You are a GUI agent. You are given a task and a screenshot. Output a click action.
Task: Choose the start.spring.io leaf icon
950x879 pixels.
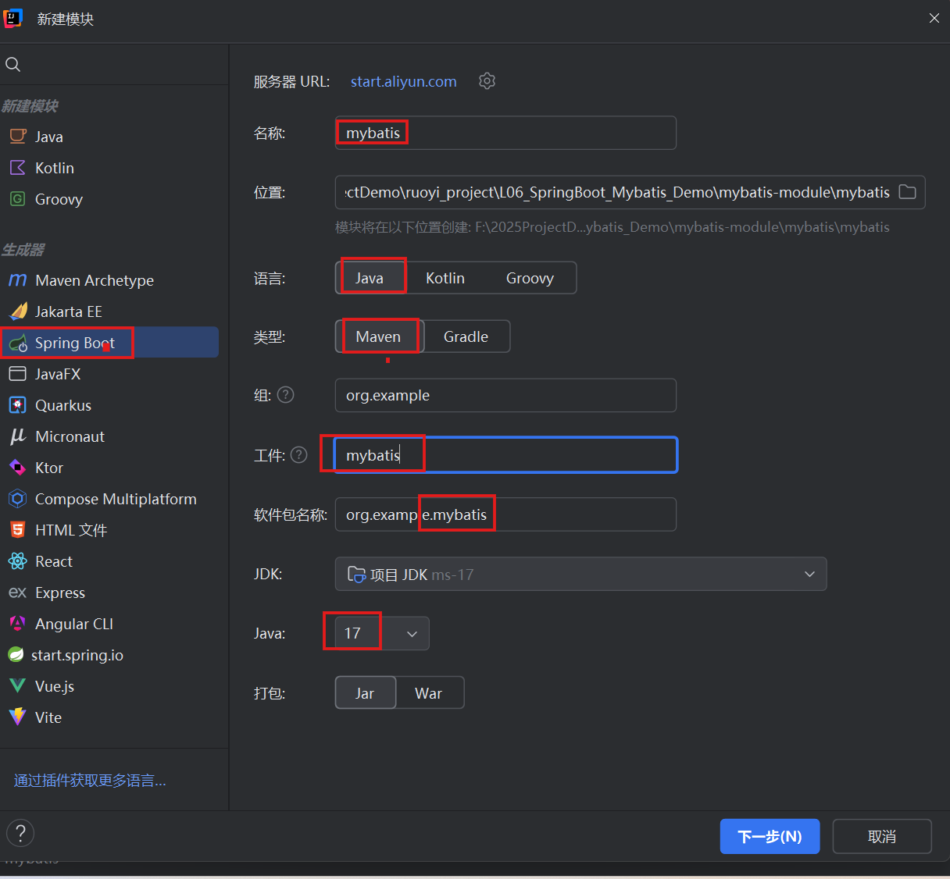click(x=16, y=655)
